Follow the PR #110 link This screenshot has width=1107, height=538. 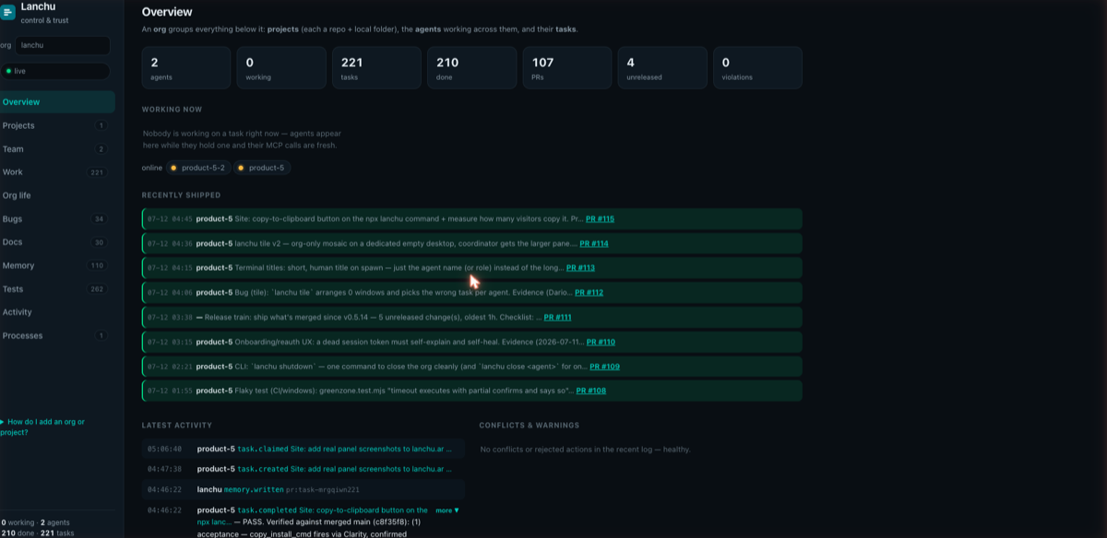pyautogui.click(x=601, y=342)
